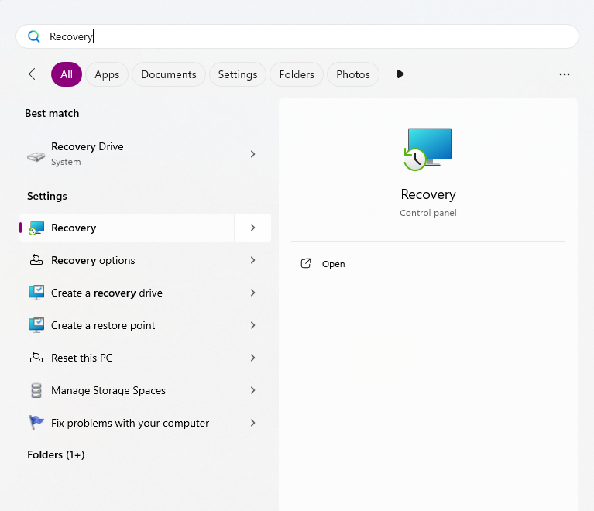Click the blue flag troubleshooting icon

[x=36, y=423]
